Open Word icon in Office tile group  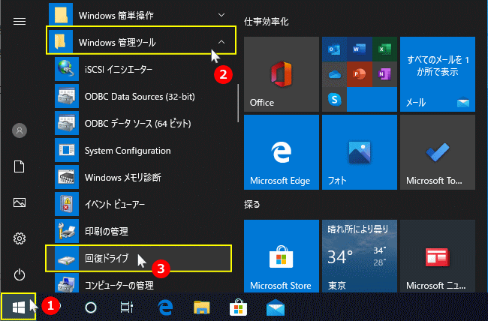[360, 49]
